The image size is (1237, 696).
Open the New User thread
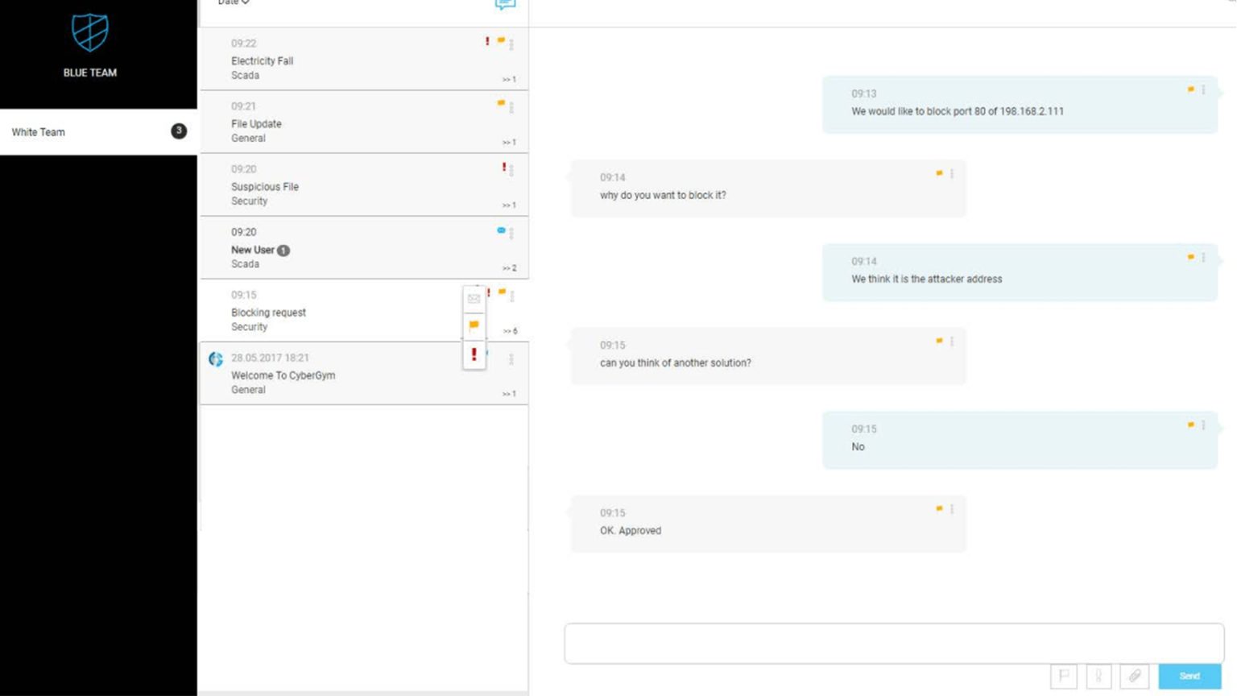click(364, 247)
